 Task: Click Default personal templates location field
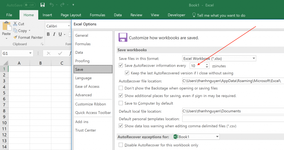(233, 119)
